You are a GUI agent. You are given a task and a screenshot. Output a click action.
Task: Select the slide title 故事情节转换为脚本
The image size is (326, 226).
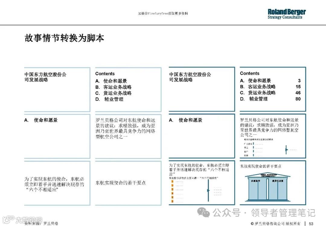click(65, 38)
